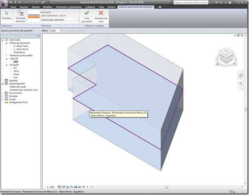
Task: Click the 1 : 100 view scale
Action: (50, 187)
